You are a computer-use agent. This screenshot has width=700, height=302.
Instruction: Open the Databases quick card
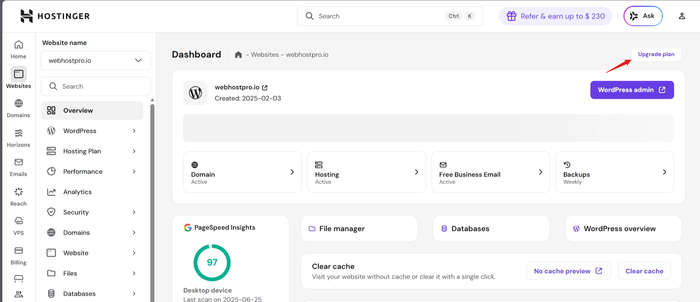pyautogui.click(x=491, y=229)
